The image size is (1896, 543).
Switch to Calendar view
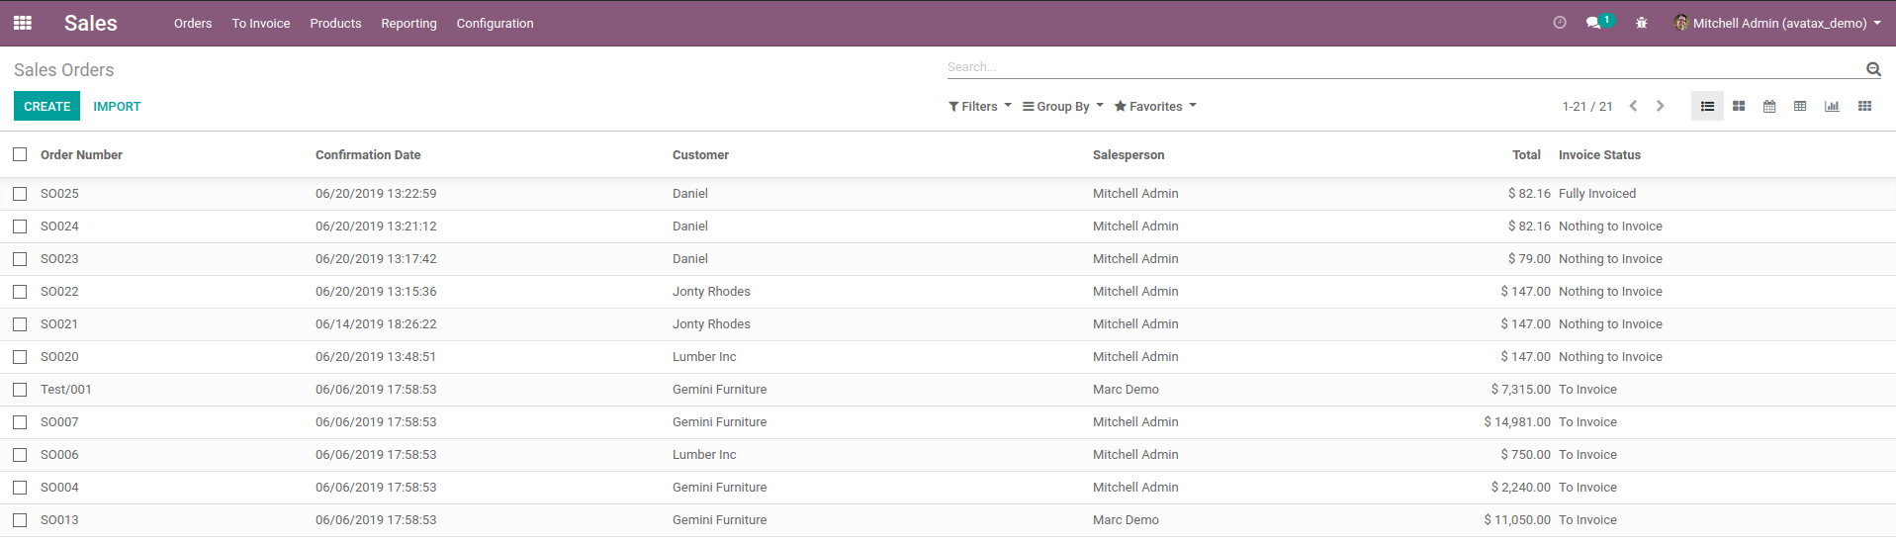(1769, 107)
